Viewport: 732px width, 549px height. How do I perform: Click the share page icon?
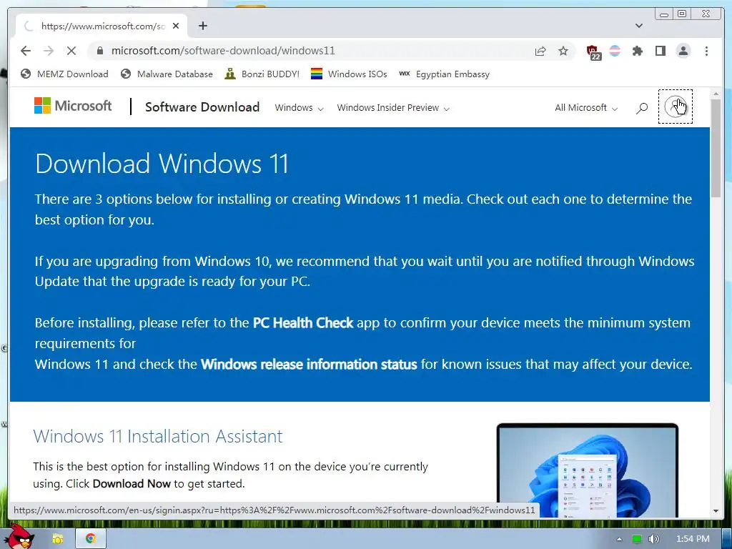[540, 51]
